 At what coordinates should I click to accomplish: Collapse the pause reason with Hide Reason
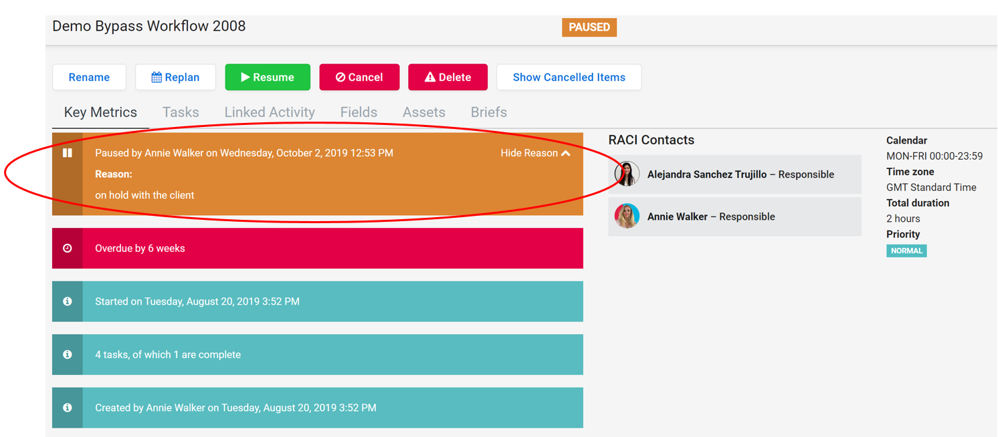pyautogui.click(x=535, y=153)
